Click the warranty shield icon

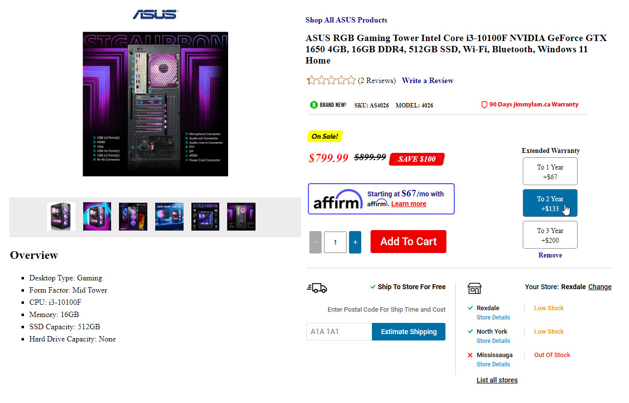pos(484,105)
